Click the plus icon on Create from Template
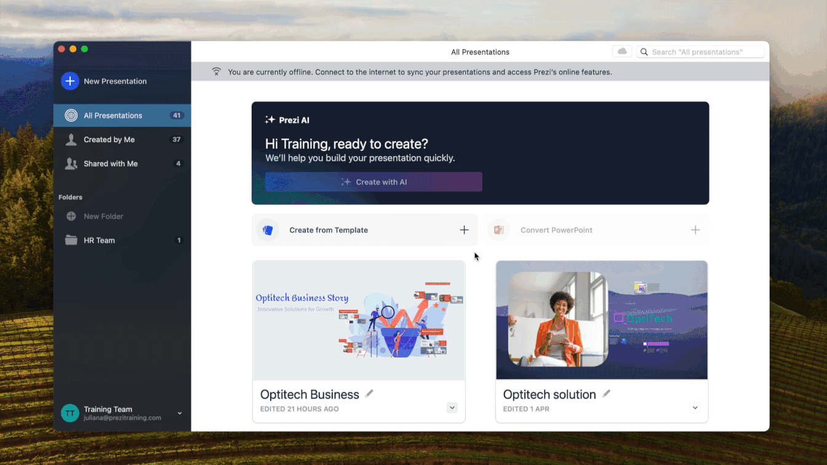The width and height of the screenshot is (827, 465). coord(464,230)
